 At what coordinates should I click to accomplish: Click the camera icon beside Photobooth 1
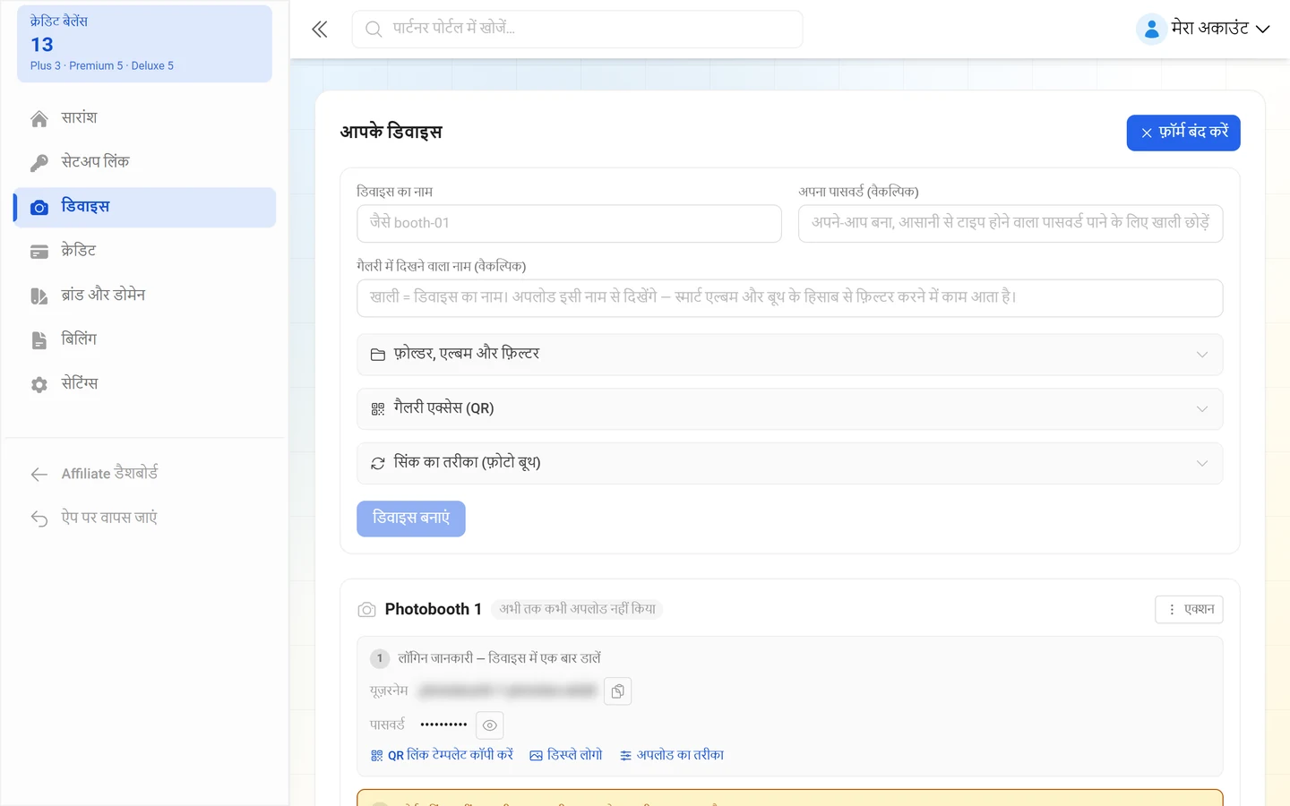(366, 610)
